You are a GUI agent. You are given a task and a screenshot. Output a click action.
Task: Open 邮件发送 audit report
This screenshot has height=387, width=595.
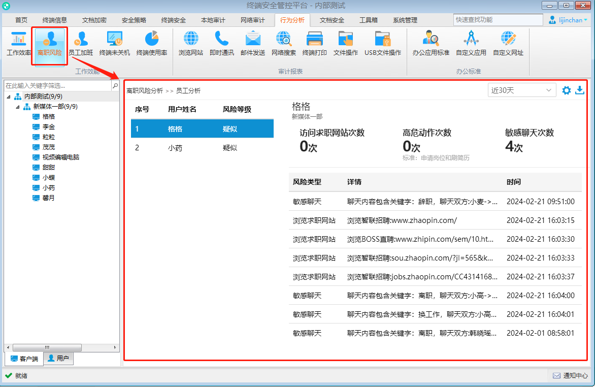coord(253,44)
